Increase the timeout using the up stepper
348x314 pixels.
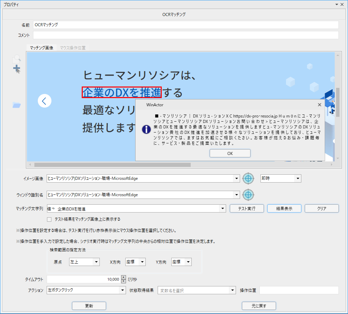123,277
